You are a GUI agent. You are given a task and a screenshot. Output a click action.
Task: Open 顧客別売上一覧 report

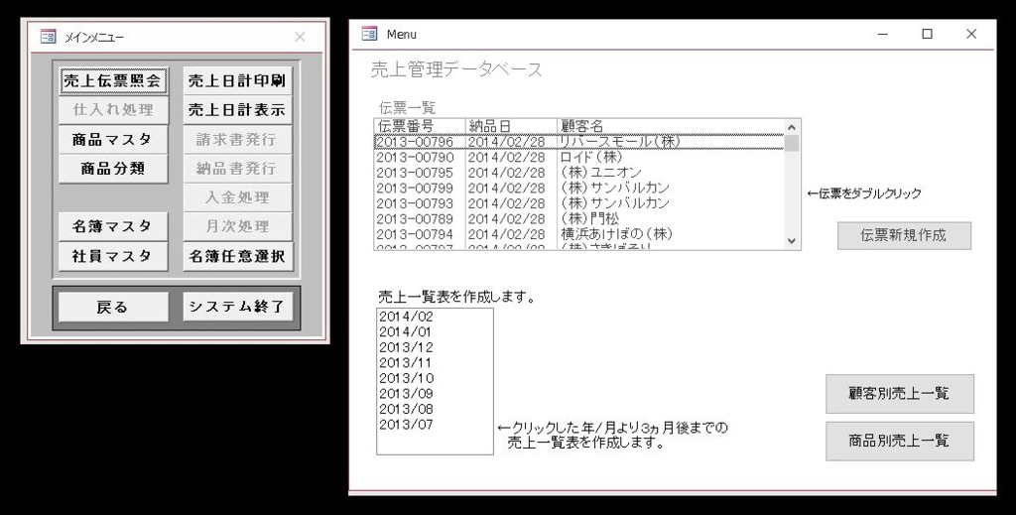[899, 394]
